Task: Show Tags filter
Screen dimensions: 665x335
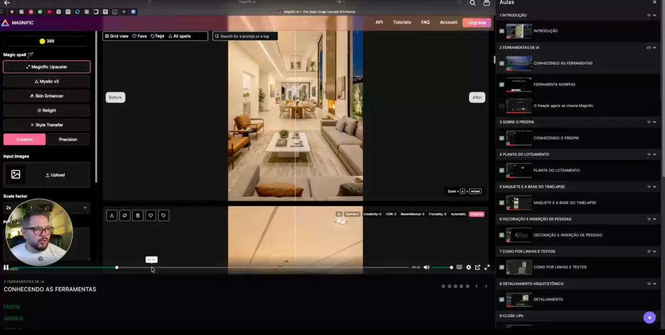Action: click(157, 36)
